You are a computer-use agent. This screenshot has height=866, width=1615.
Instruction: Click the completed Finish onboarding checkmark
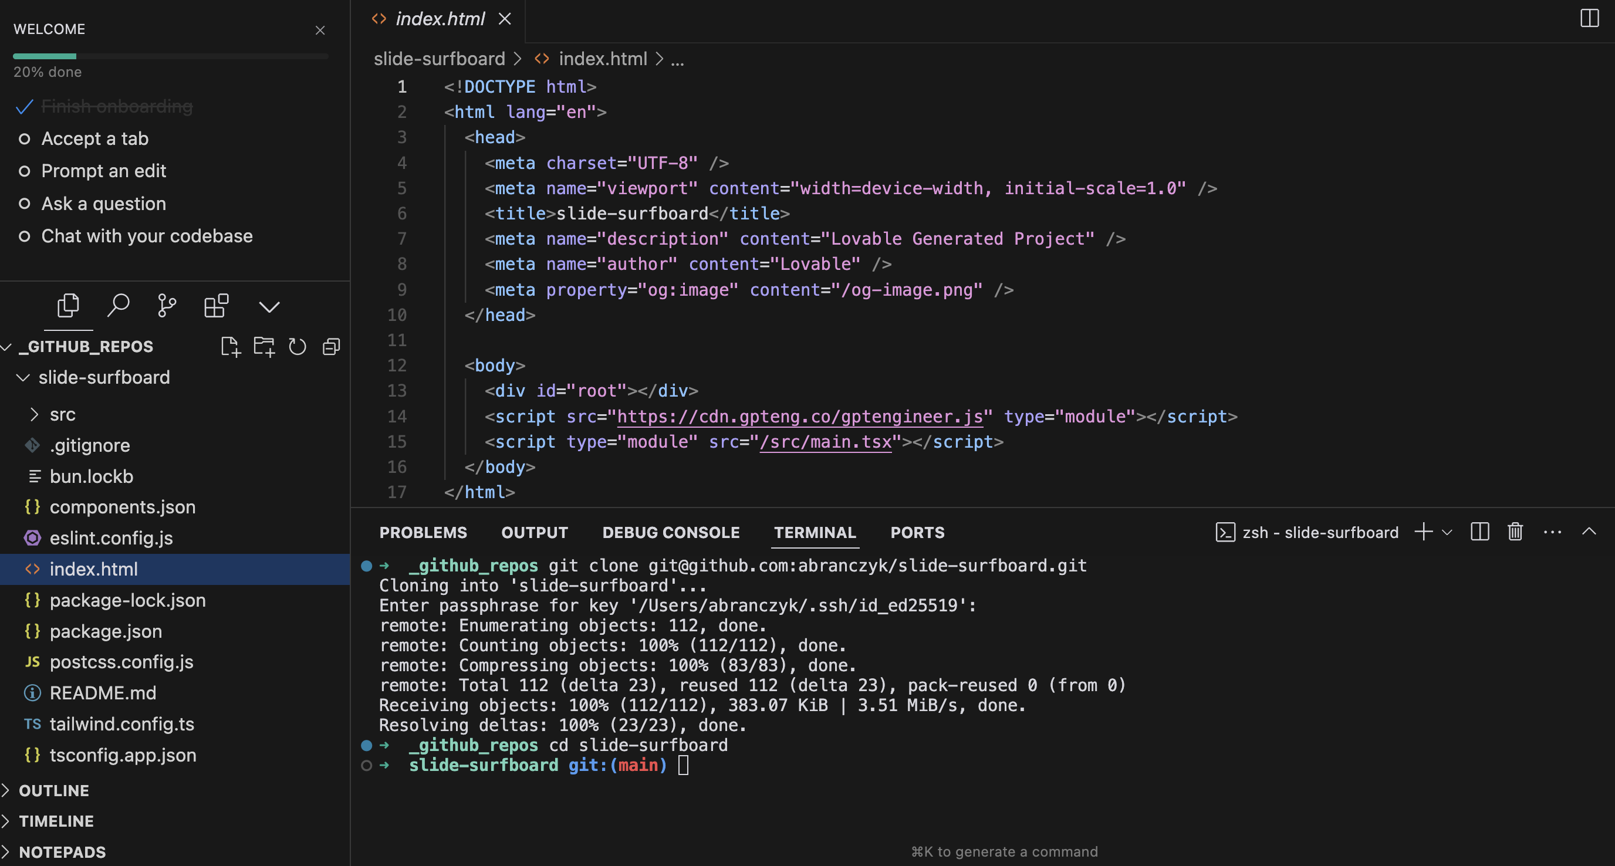coord(24,107)
